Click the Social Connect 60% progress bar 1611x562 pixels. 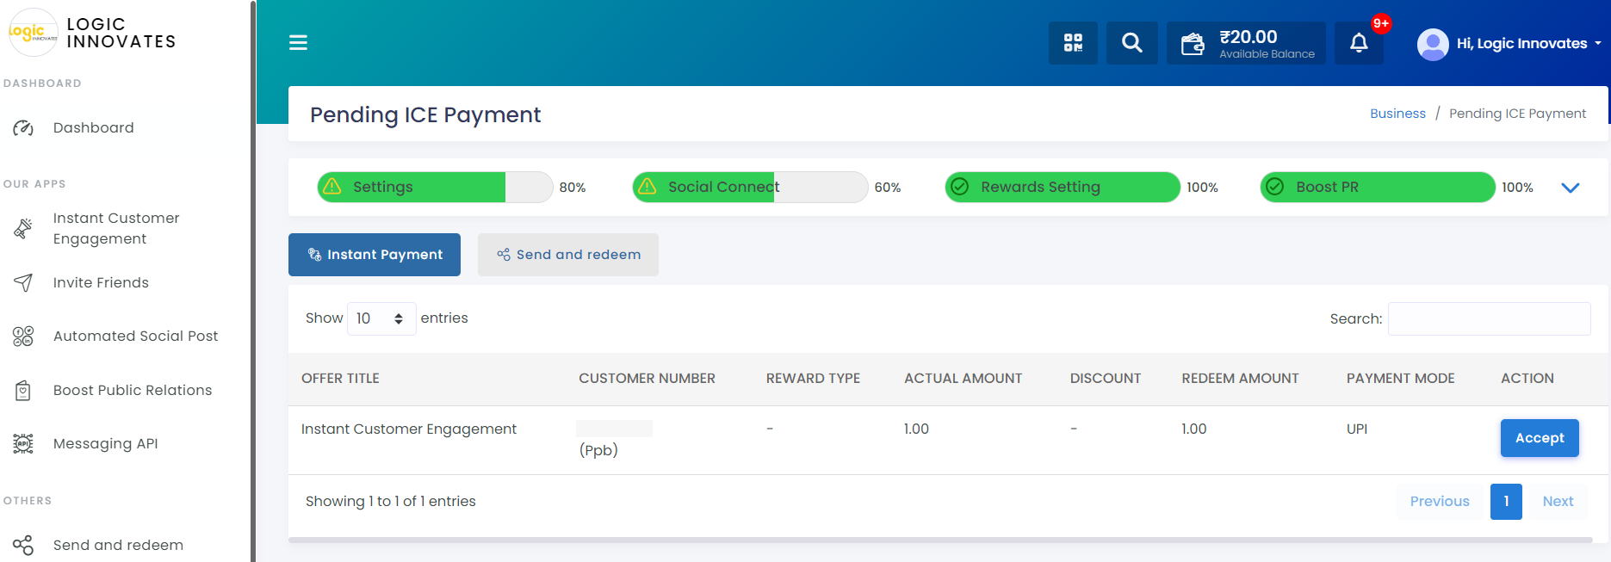[x=750, y=187]
